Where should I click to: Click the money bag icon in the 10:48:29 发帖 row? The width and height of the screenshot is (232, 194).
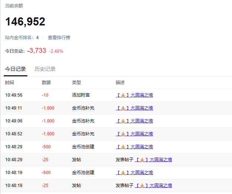point(142,160)
